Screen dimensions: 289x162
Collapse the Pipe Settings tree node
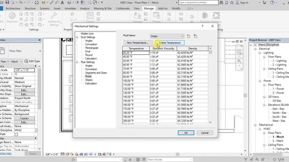tap(77, 62)
